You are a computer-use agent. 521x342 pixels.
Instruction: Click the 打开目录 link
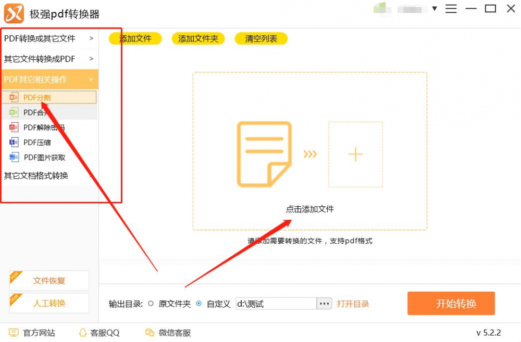click(x=353, y=304)
